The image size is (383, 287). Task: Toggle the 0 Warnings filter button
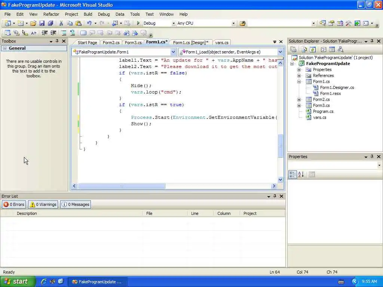point(43,204)
